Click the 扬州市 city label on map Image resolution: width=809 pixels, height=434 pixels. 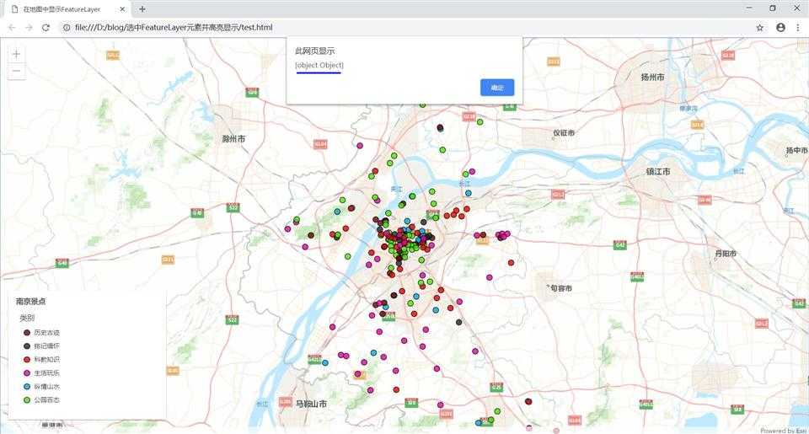click(652, 77)
